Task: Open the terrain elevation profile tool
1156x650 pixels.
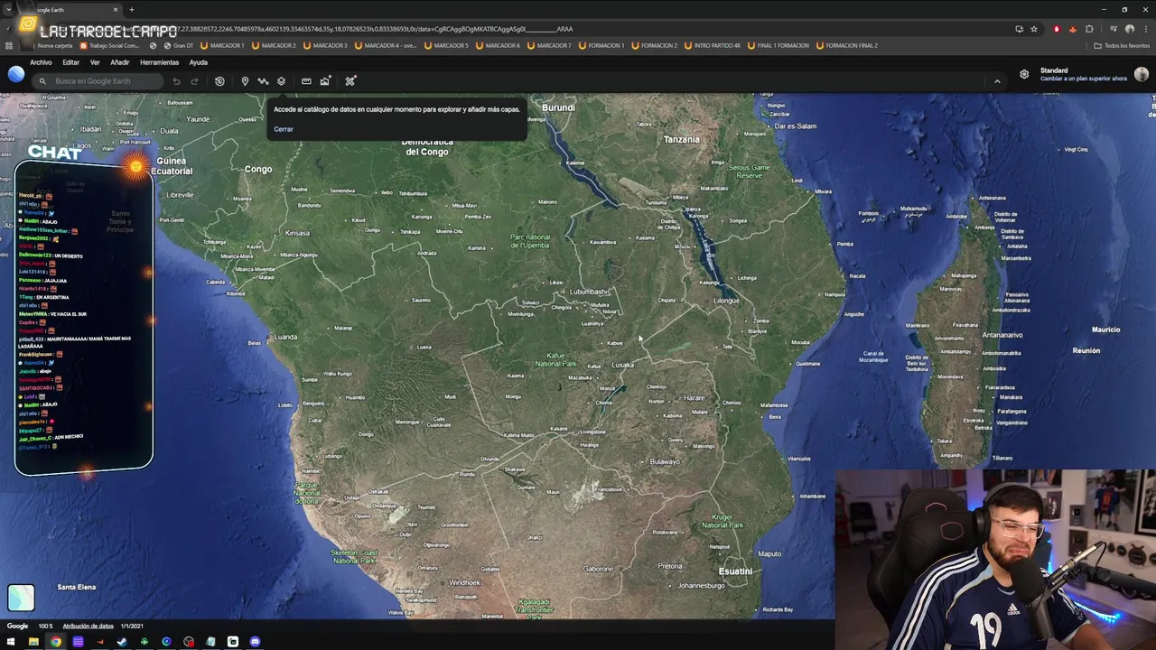Action: (325, 81)
